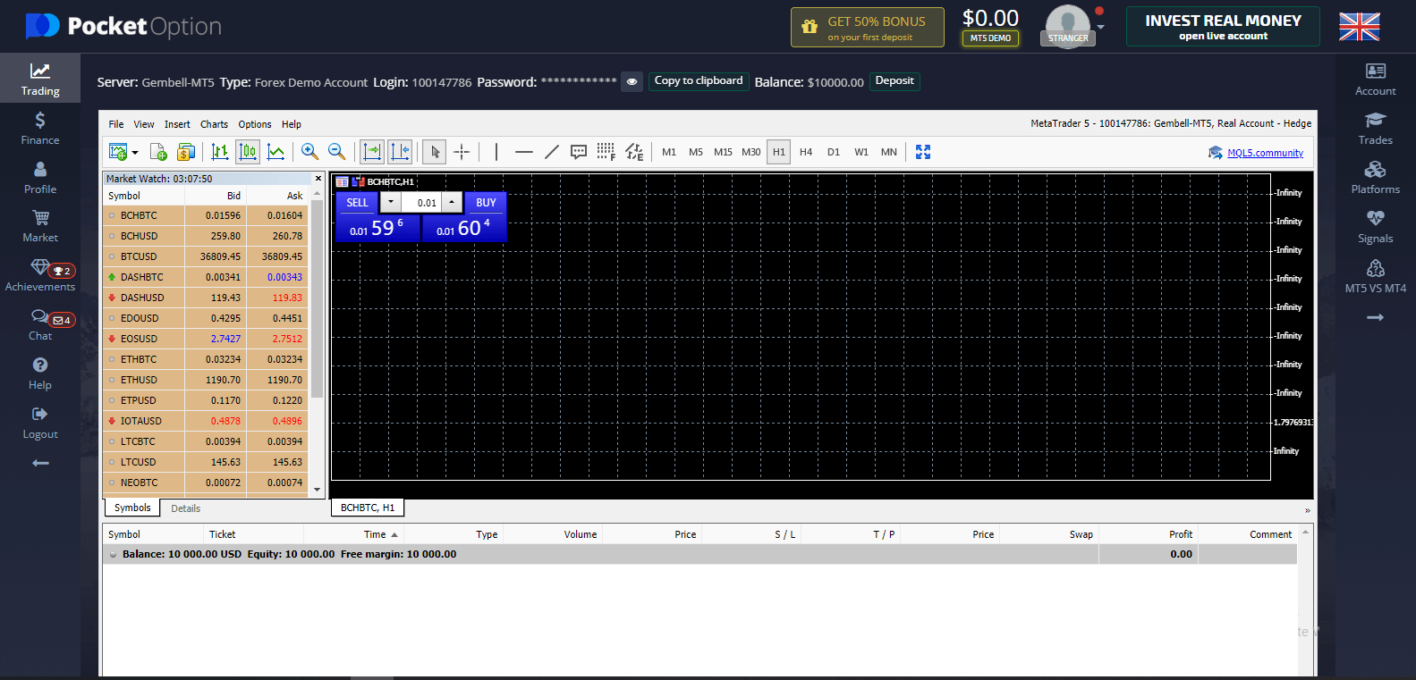Open the Market sidebar item
Viewport: 1416px width, 680px height.
pyautogui.click(x=40, y=226)
